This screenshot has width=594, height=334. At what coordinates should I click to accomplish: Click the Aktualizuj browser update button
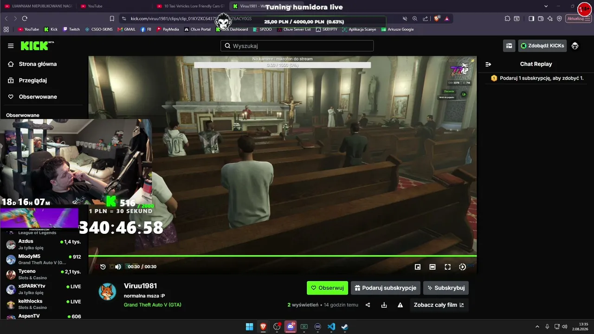[x=579, y=19]
